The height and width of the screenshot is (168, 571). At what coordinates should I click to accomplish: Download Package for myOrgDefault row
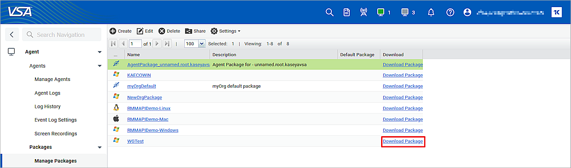[403, 86]
